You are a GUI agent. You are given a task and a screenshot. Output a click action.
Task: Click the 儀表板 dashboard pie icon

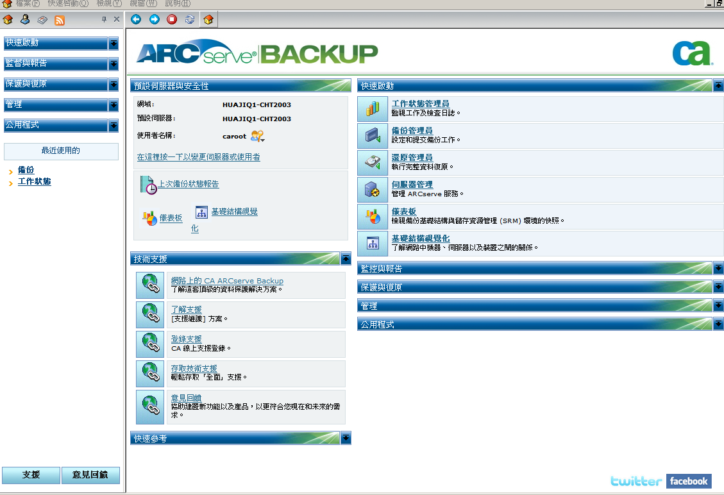pos(373,217)
